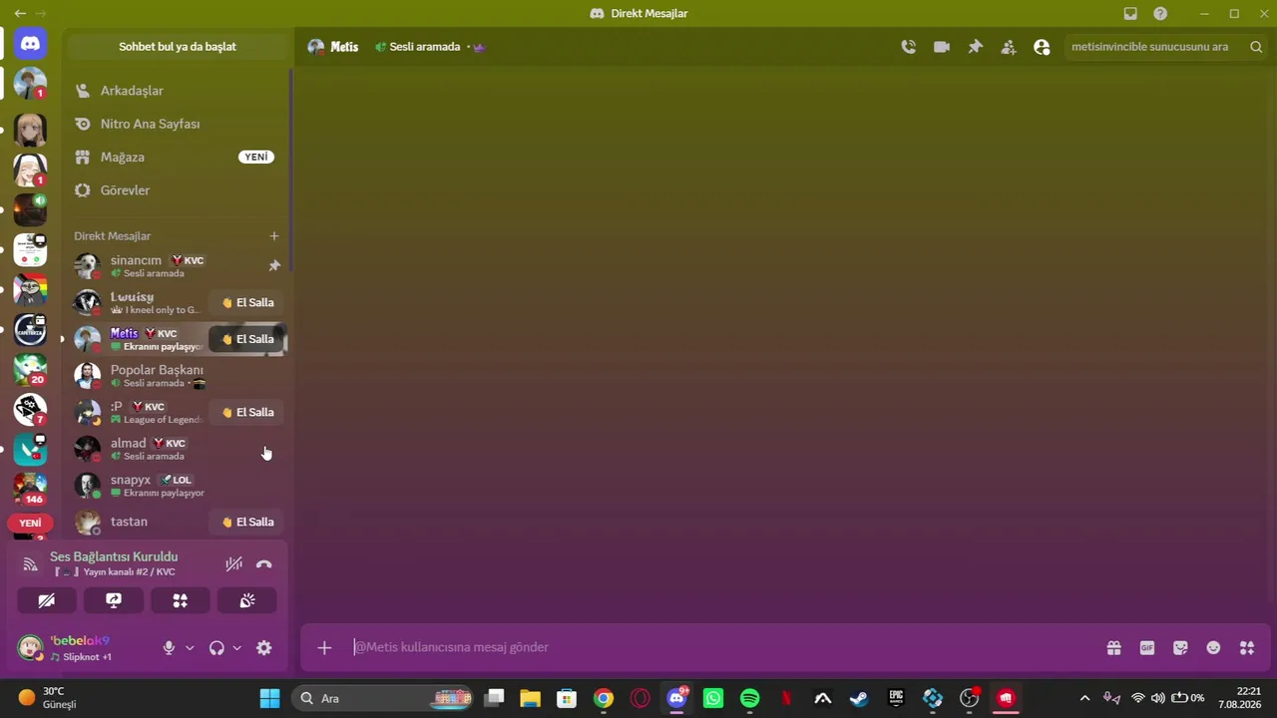Open pinned messages in the chat header
The image size is (1277, 718).
976,47
